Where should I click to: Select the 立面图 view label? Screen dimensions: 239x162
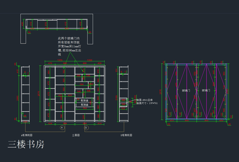tap(75, 135)
